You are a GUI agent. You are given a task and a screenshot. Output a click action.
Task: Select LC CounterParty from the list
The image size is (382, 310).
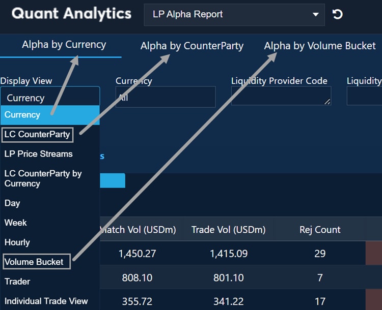tap(37, 135)
